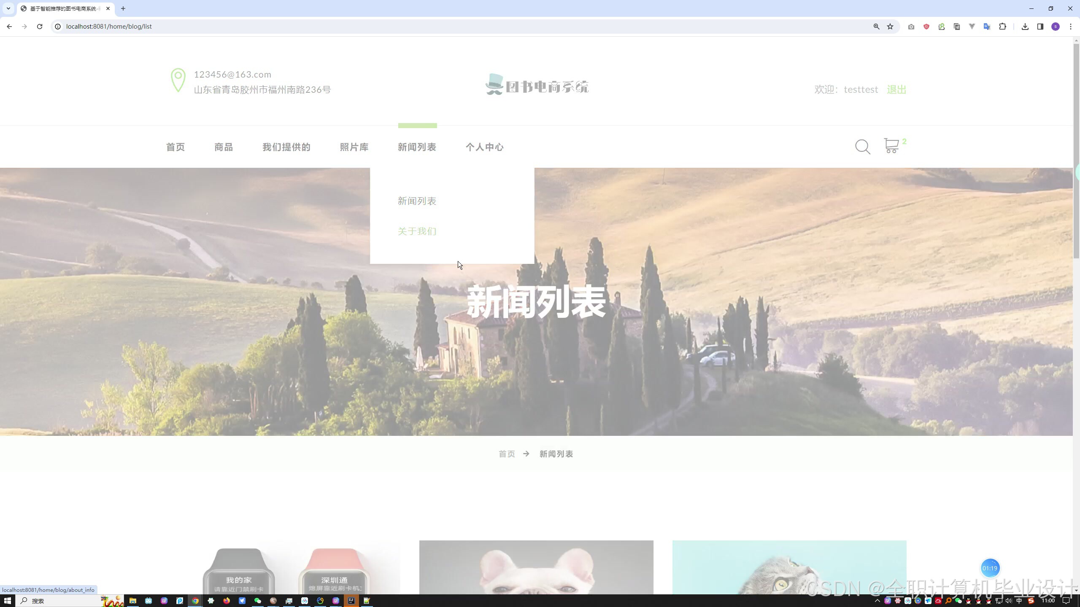
Task: Bookmark the page with the star icon
Action: (890, 27)
